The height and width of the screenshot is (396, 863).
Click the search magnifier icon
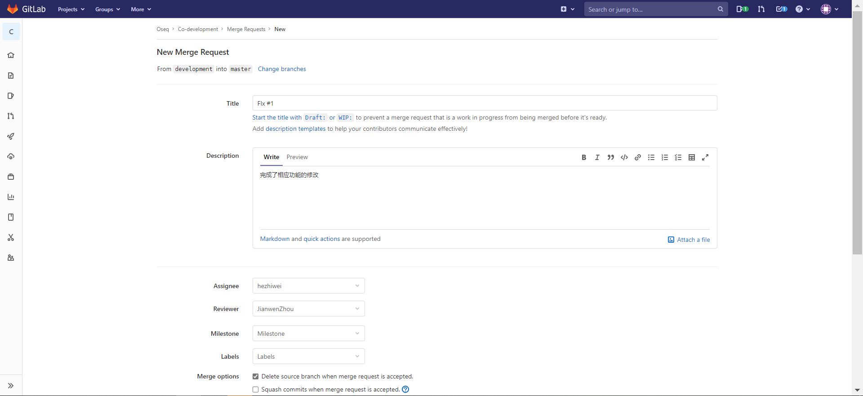721,9
